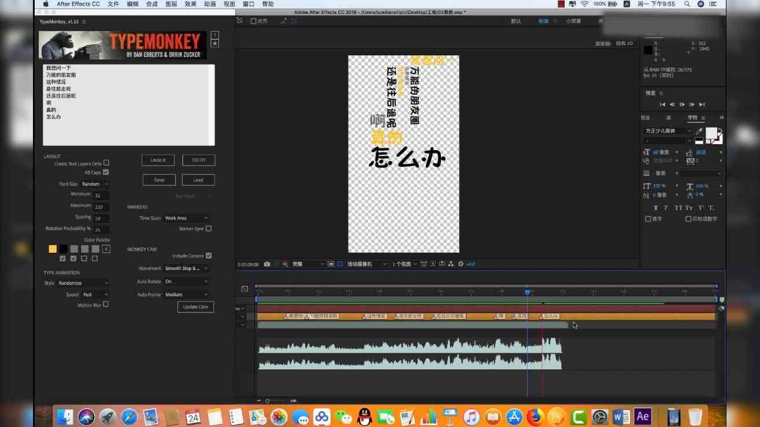The width and height of the screenshot is (760, 427).
Task: Open the TypeMonkey panel menu icon
Action: [84, 21]
